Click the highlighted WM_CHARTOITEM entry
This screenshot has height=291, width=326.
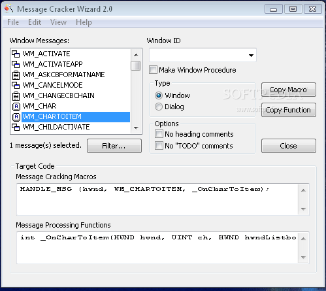click(76, 117)
